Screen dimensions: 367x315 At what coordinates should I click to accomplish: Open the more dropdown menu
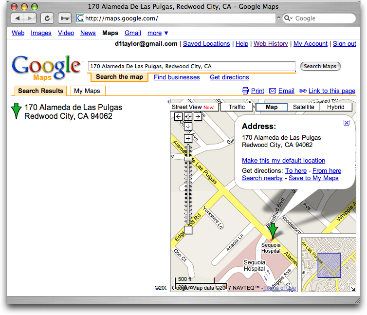pyautogui.click(x=158, y=33)
